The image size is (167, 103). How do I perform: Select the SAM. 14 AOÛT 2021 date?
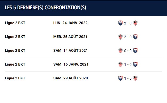(70, 50)
